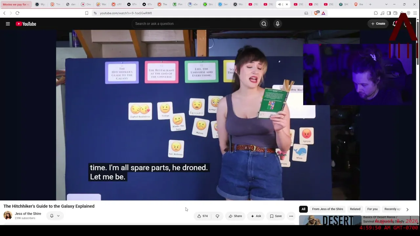This screenshot has width=420, height=236.
Task: Click the install or cast screen icon
Action: (306, 13)
